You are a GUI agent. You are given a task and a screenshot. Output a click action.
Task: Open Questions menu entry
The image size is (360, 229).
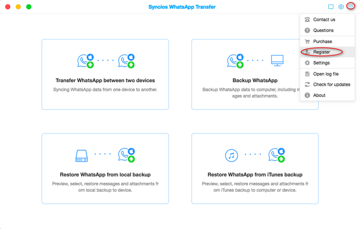[x=327, y=30]
